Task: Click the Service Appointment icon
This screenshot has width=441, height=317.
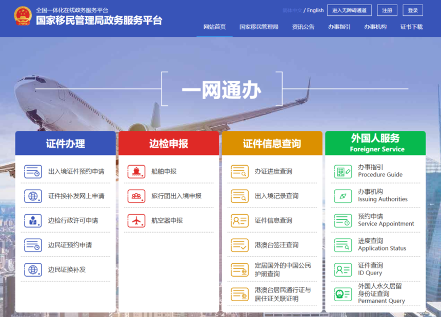Action: pos(343,220)
